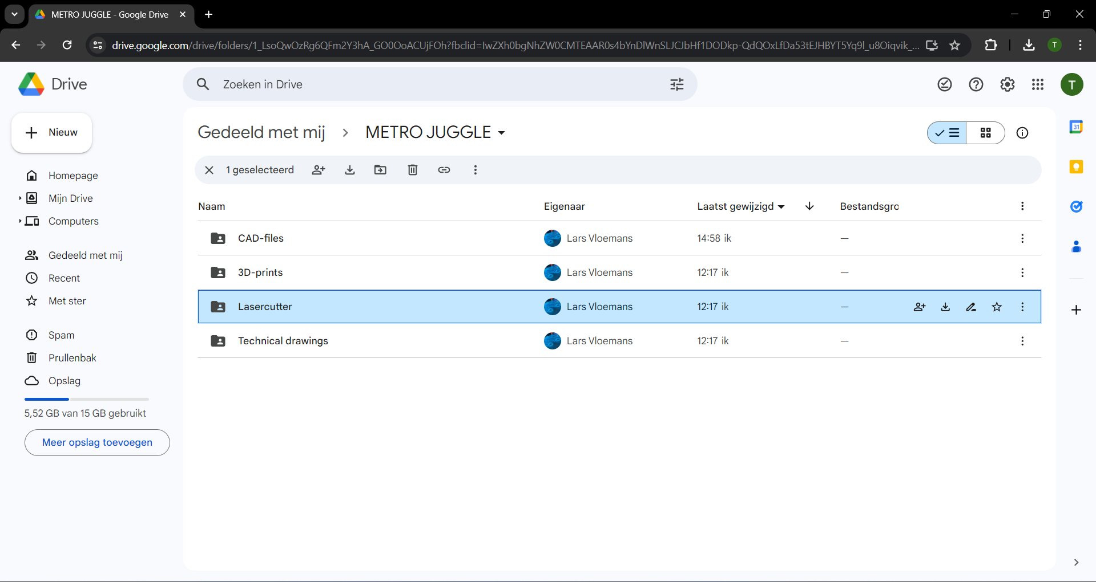
Task: Open browser extensions puzzle icon
Action: point(991,45)
